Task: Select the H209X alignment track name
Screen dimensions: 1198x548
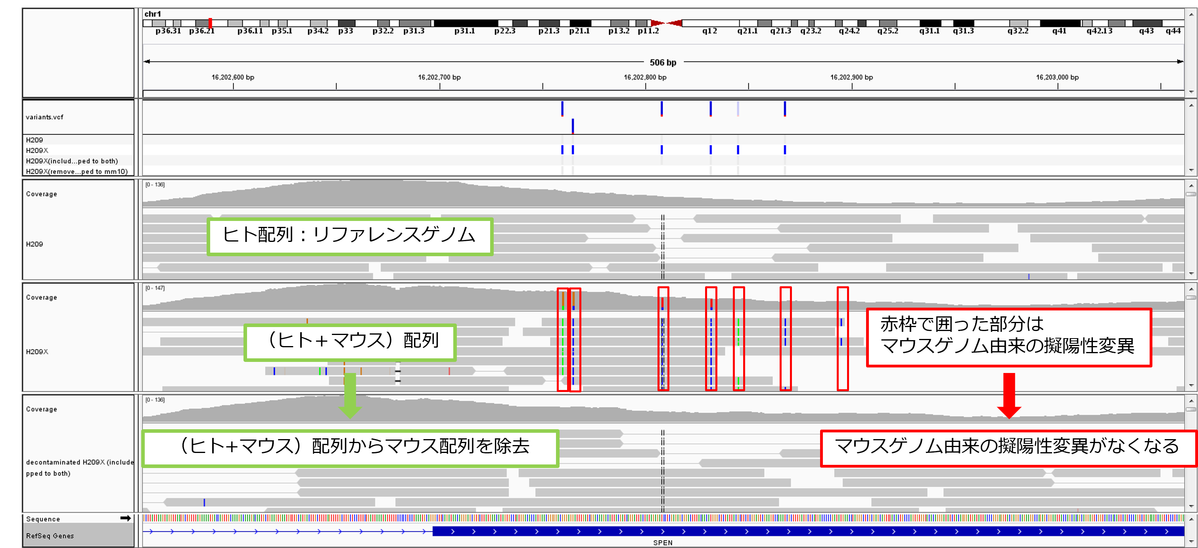Action: (x=37, y=352)
